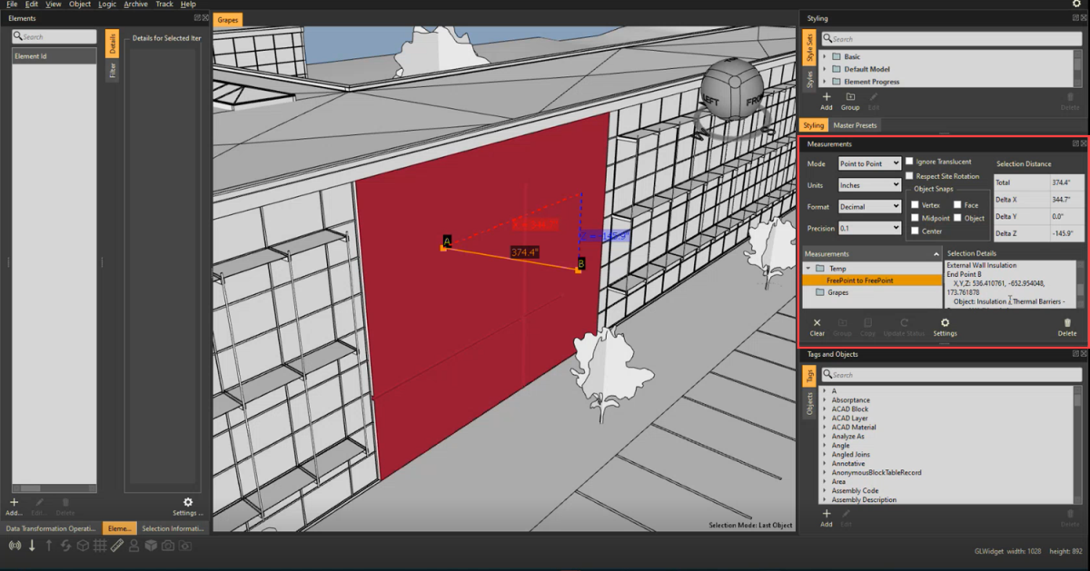This screenshot has width=1090, height=571.
Task: Open the Selection Information tab
Action: pyautogui.click(x=173, y=527)
